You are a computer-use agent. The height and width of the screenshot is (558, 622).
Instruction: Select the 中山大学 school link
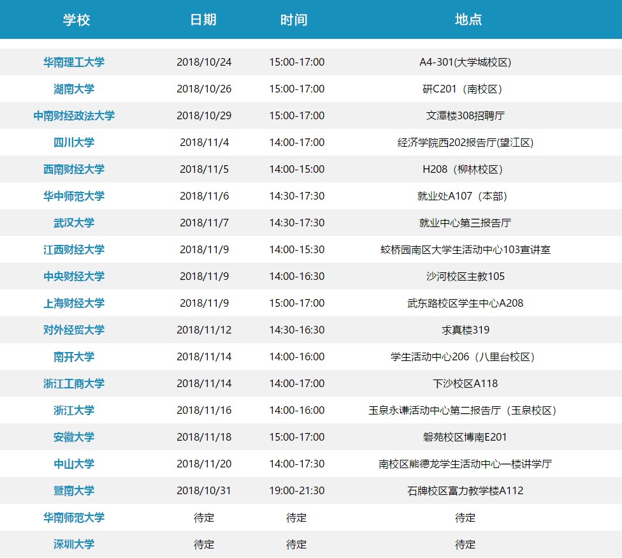(74, 464)
